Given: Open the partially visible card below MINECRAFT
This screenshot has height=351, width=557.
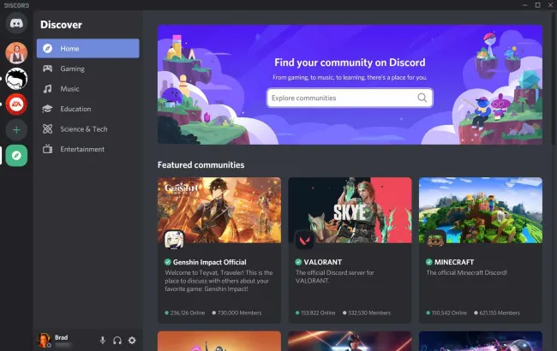Looking at the screenshot, I should click(x=481, y=341).
